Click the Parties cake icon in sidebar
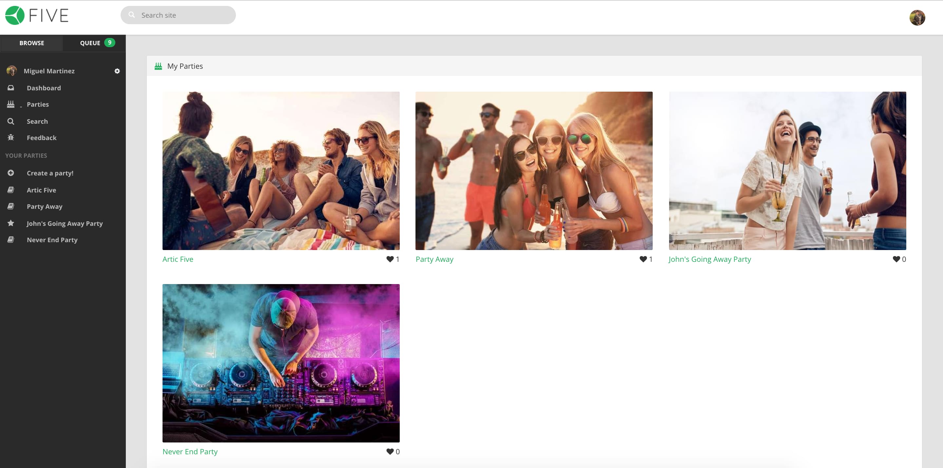 [11, 104]
